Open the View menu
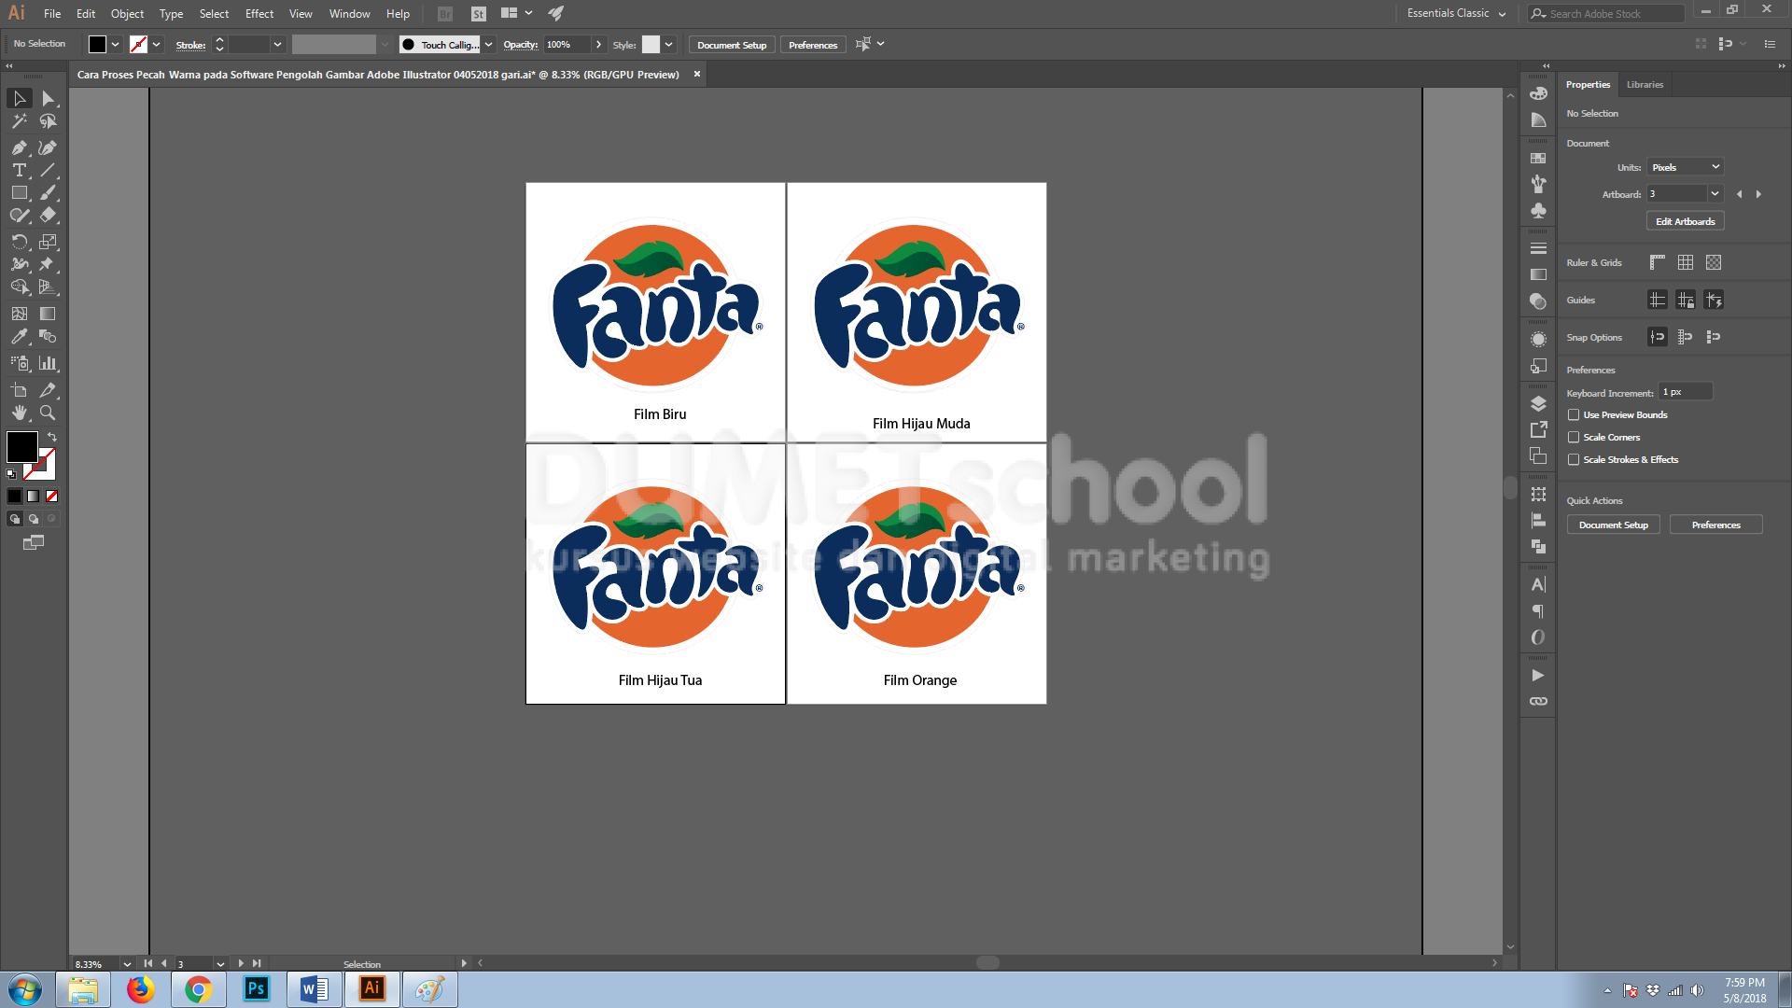 tap(301, 12)
